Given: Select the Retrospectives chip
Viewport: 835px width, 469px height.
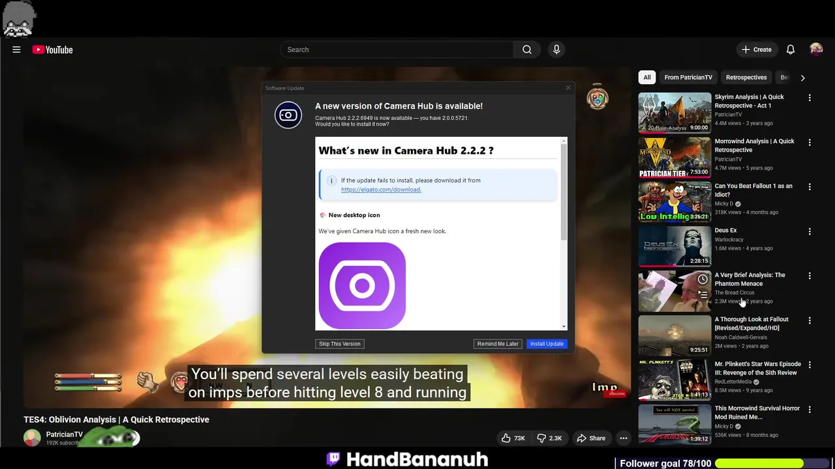Looking at the screenshot, I should (746, 78).
